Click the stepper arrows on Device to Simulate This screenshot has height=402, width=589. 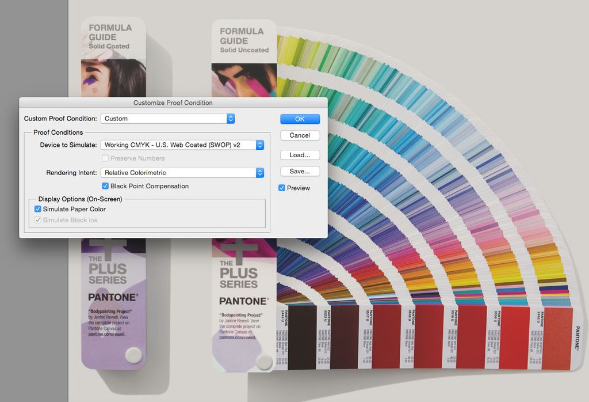pos(259,145)
